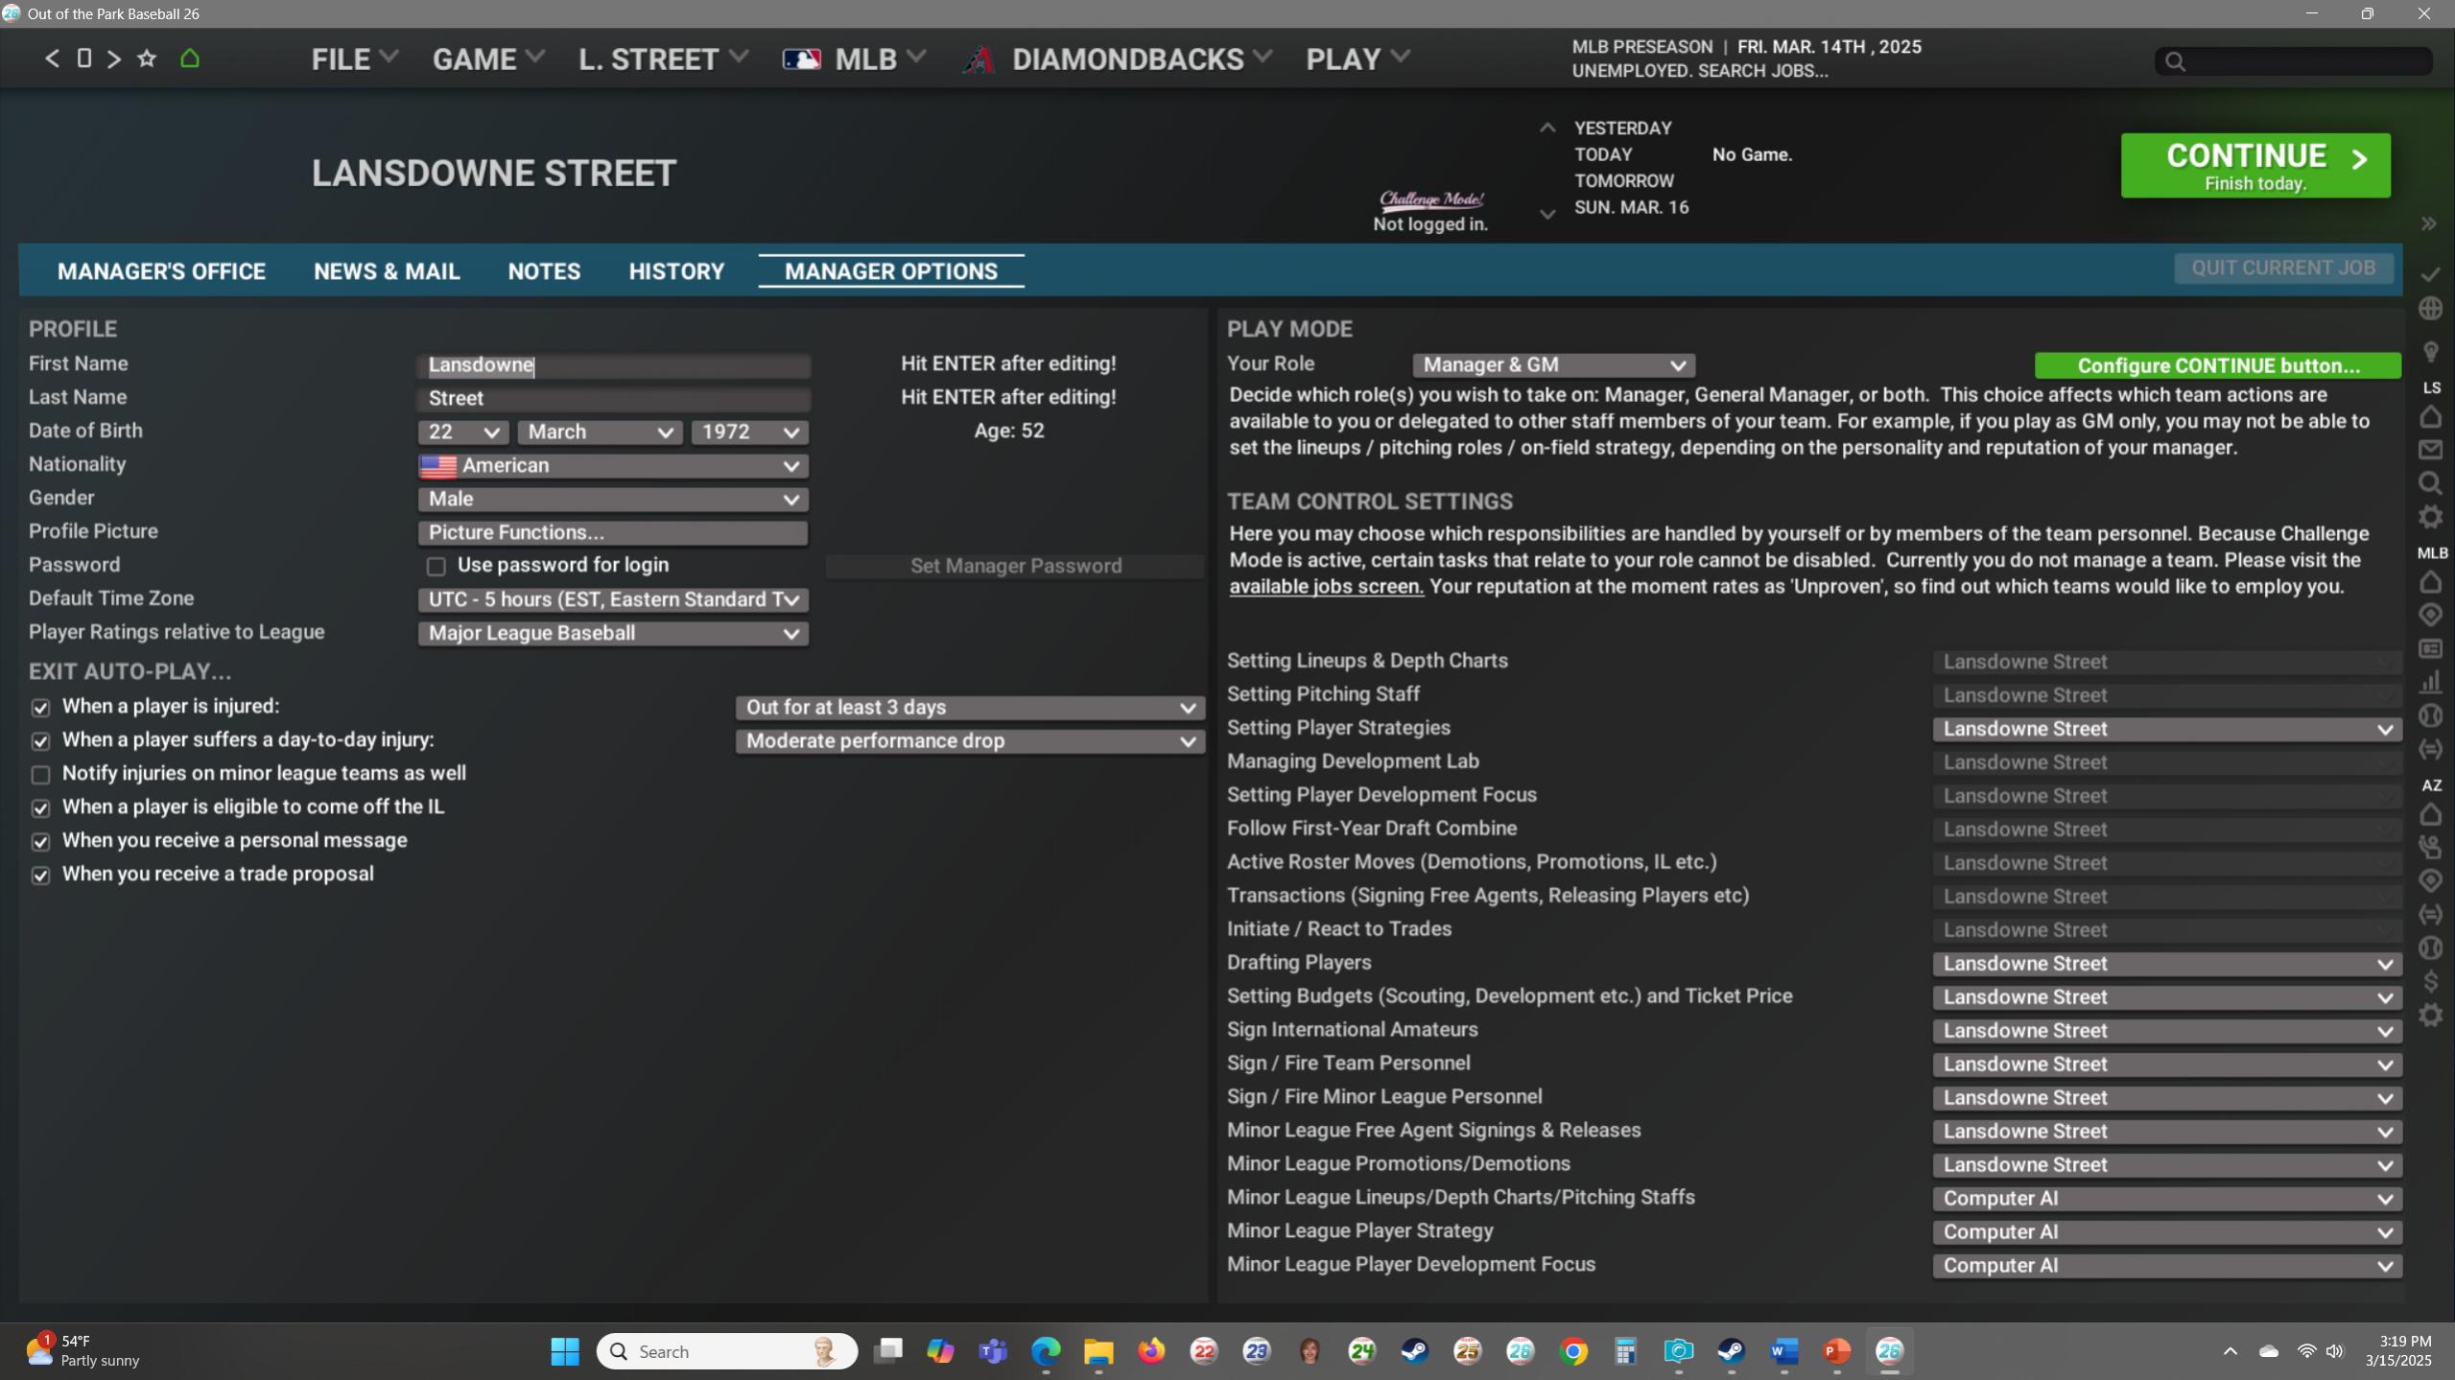This screenshot has height=1380, width=2455.
Task: Open the MLB menu
Action: click(x=854, y=59)
